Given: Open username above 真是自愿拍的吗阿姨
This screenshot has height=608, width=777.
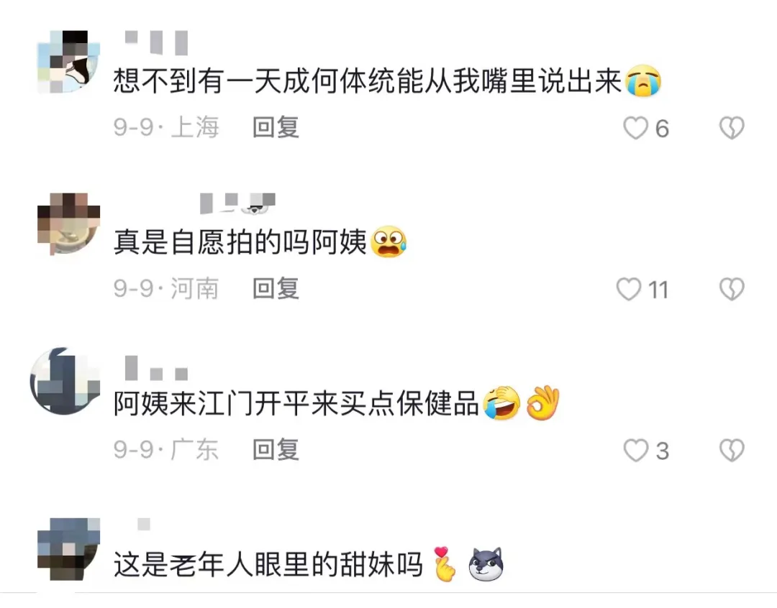Looking at the screenshot, I should tap(237, 203).
